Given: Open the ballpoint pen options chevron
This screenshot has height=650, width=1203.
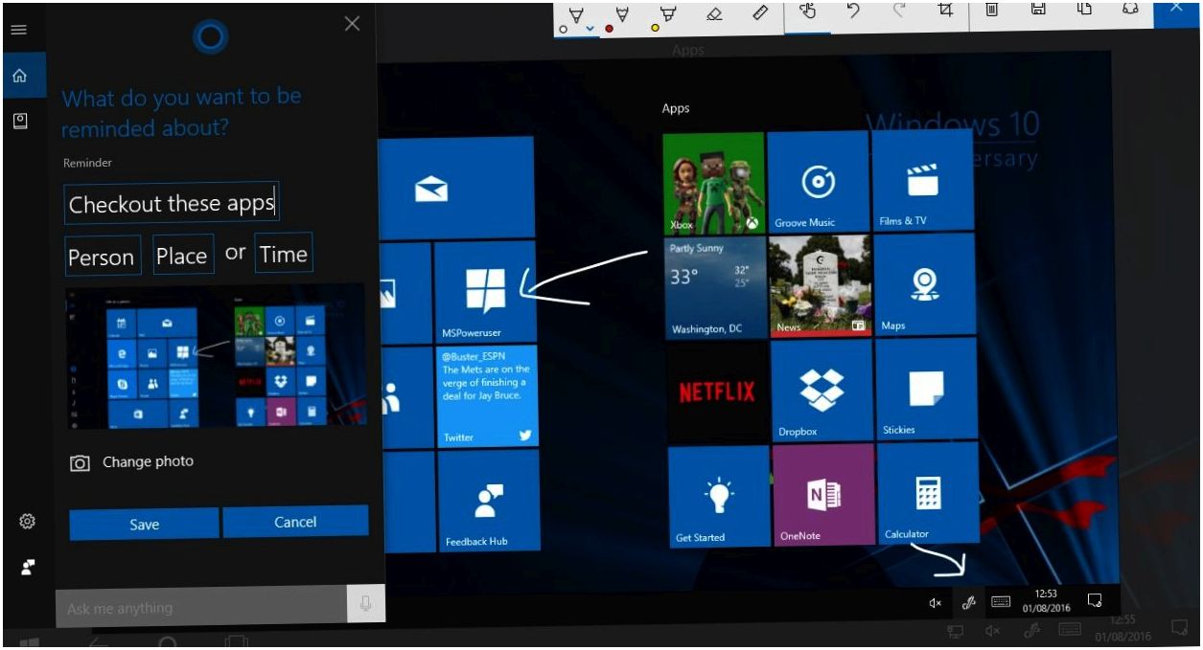Looking at the screenshot, I should pyautogui.click(x=590, y=29).
